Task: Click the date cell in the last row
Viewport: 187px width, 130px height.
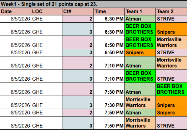Action: pos(16,123)
